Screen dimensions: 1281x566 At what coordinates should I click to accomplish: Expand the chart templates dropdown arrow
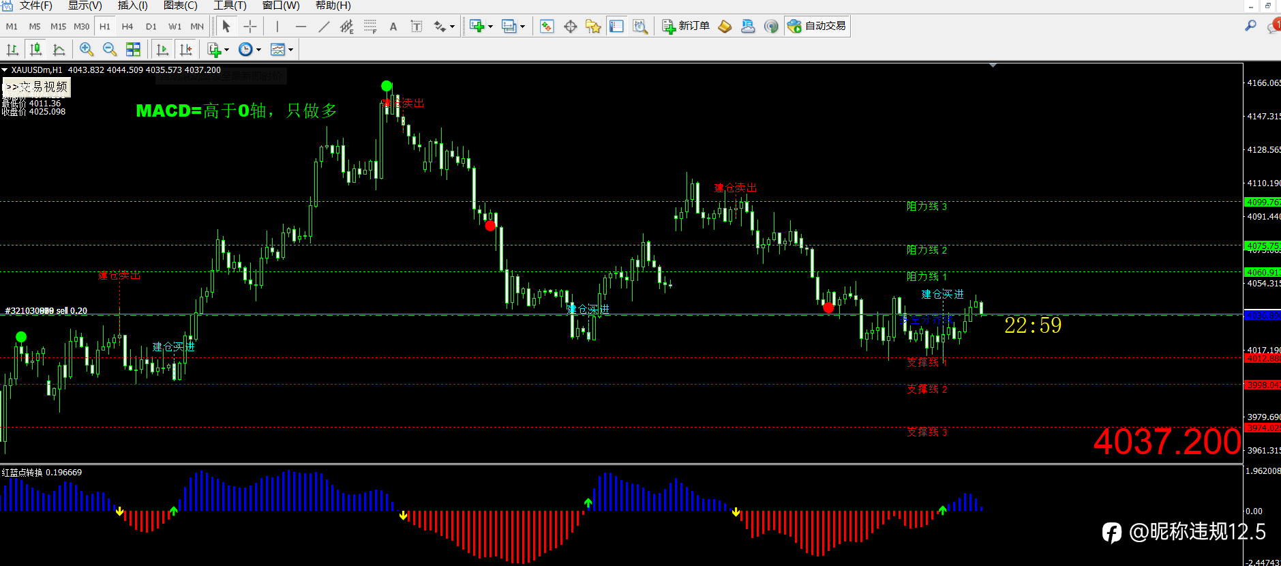[x=290, y=50]
